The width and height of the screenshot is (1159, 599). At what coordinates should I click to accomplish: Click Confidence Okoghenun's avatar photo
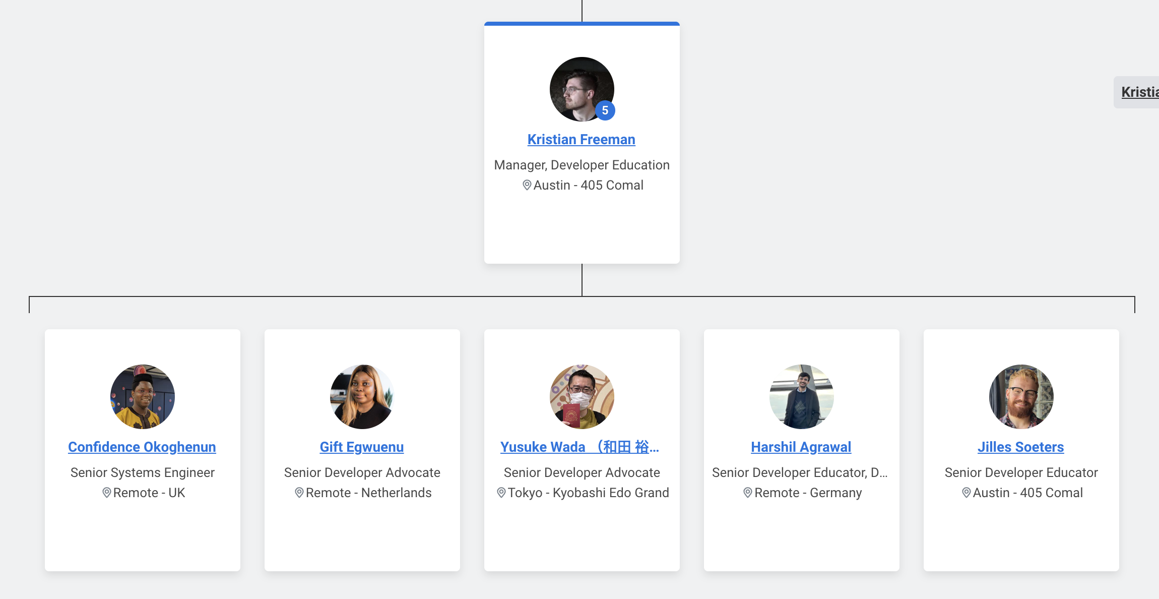coord(143,397)
